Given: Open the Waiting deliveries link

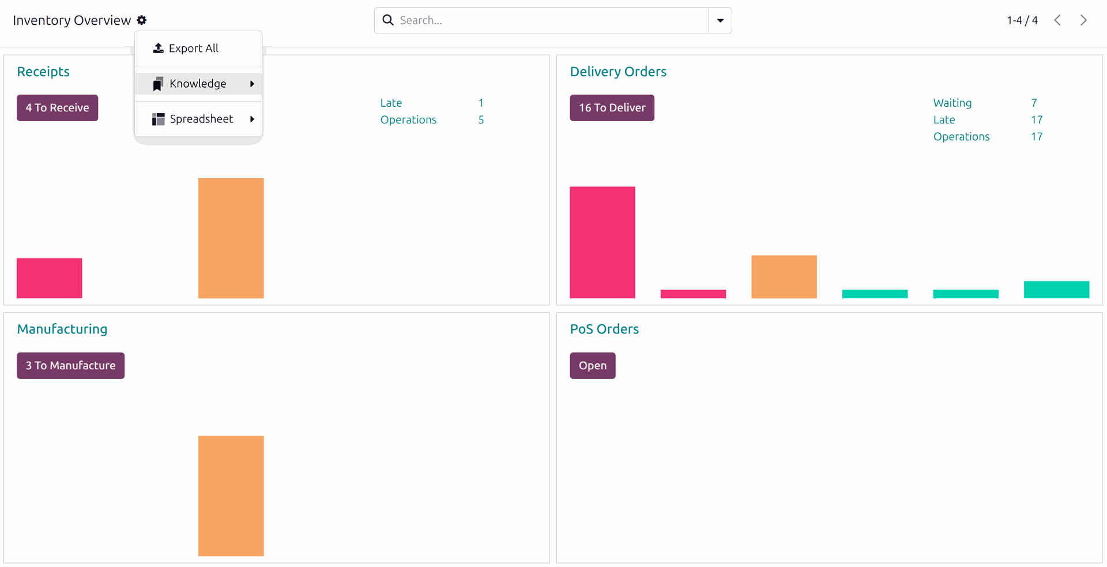Looking at the screenshot, I should [x=952, y=103].
